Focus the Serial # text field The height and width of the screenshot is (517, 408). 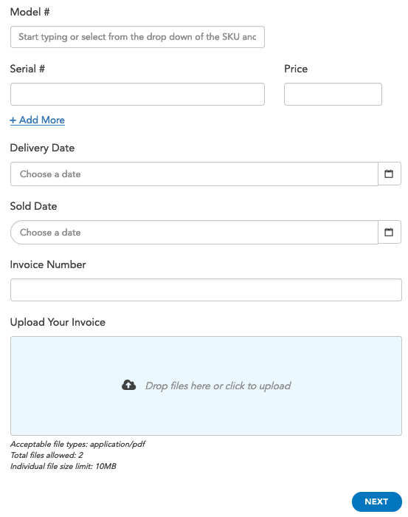[137, 95]
